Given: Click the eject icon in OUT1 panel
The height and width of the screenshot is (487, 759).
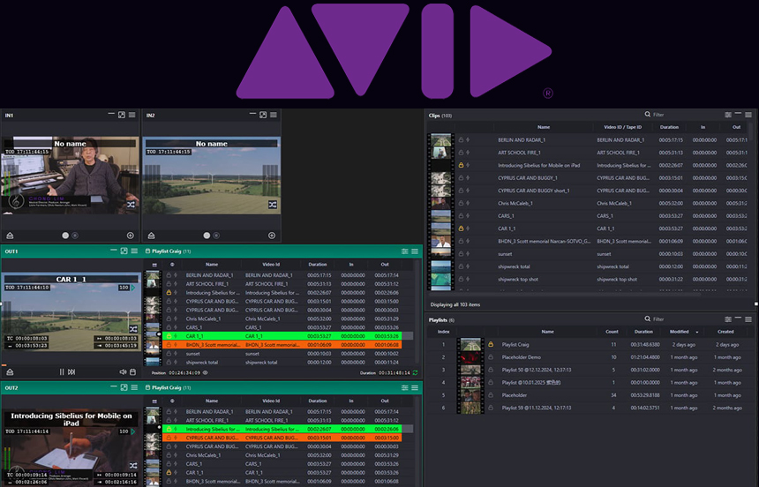Looking at the screenshot, I should pyautogui.click(x=10, y=371).
